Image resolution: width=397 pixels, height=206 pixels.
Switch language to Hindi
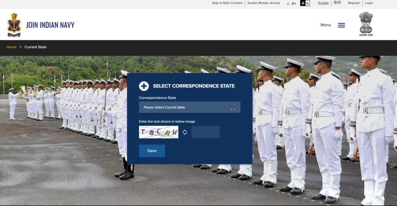tap(337, 3)
